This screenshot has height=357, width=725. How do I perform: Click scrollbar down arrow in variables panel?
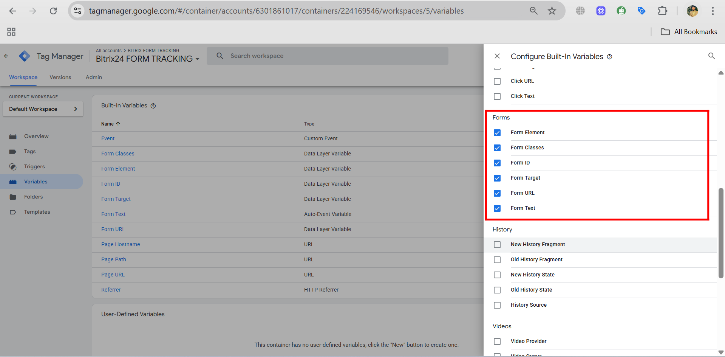click(x=721, y=352)
